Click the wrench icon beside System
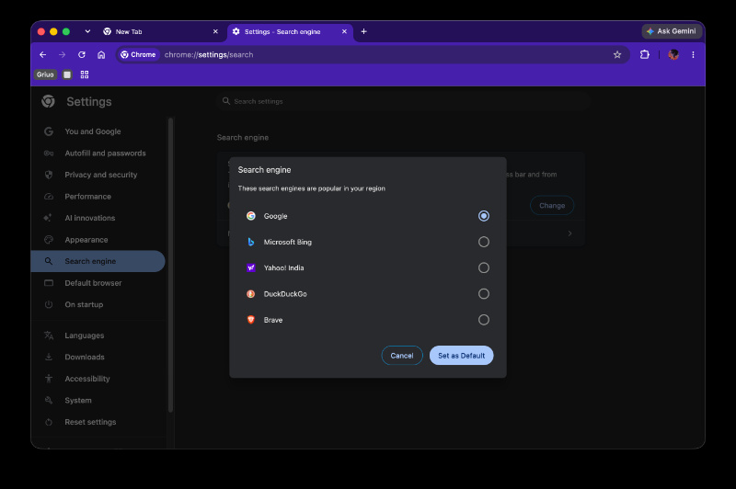The image size is (736, 489). [x=49, y=401]
